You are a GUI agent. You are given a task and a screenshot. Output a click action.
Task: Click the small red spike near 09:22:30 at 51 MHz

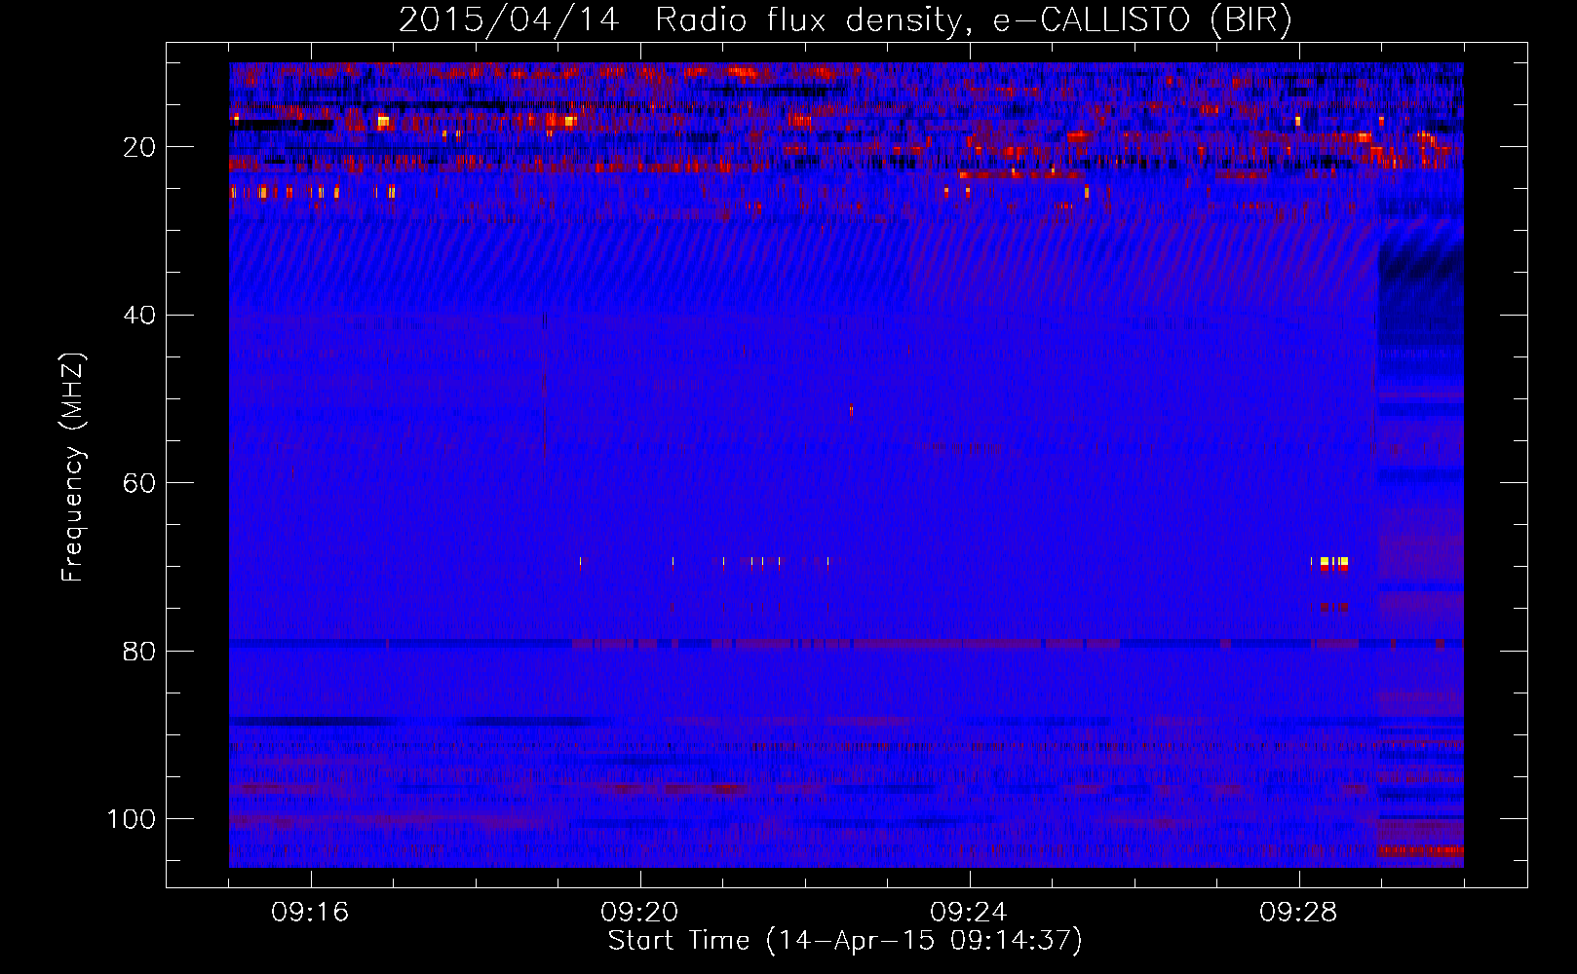[x=851, y=411]
